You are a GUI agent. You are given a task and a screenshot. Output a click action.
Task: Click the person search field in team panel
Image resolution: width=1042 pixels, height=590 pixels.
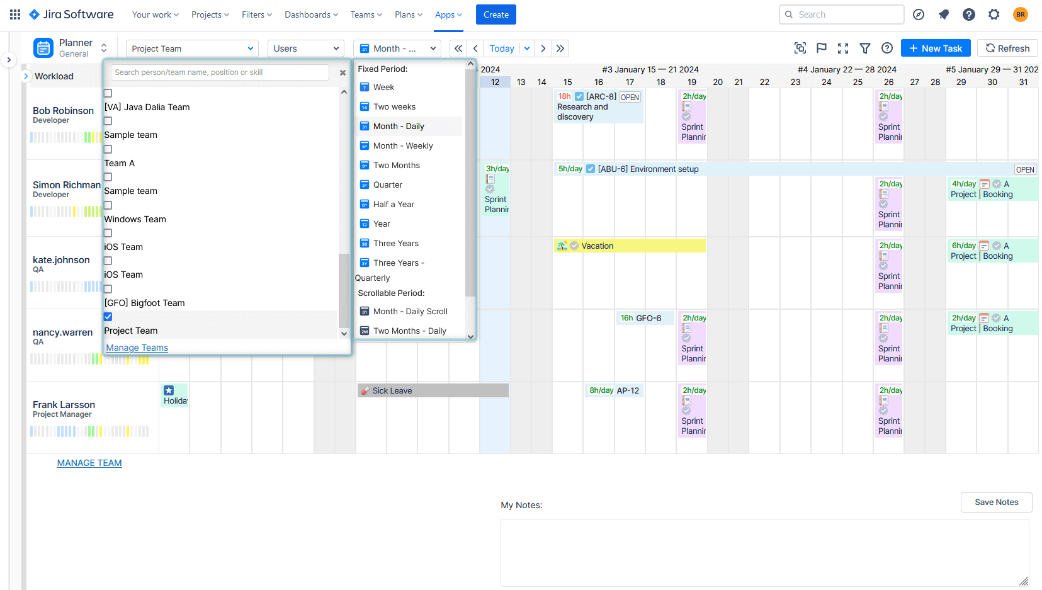(220, 72)
